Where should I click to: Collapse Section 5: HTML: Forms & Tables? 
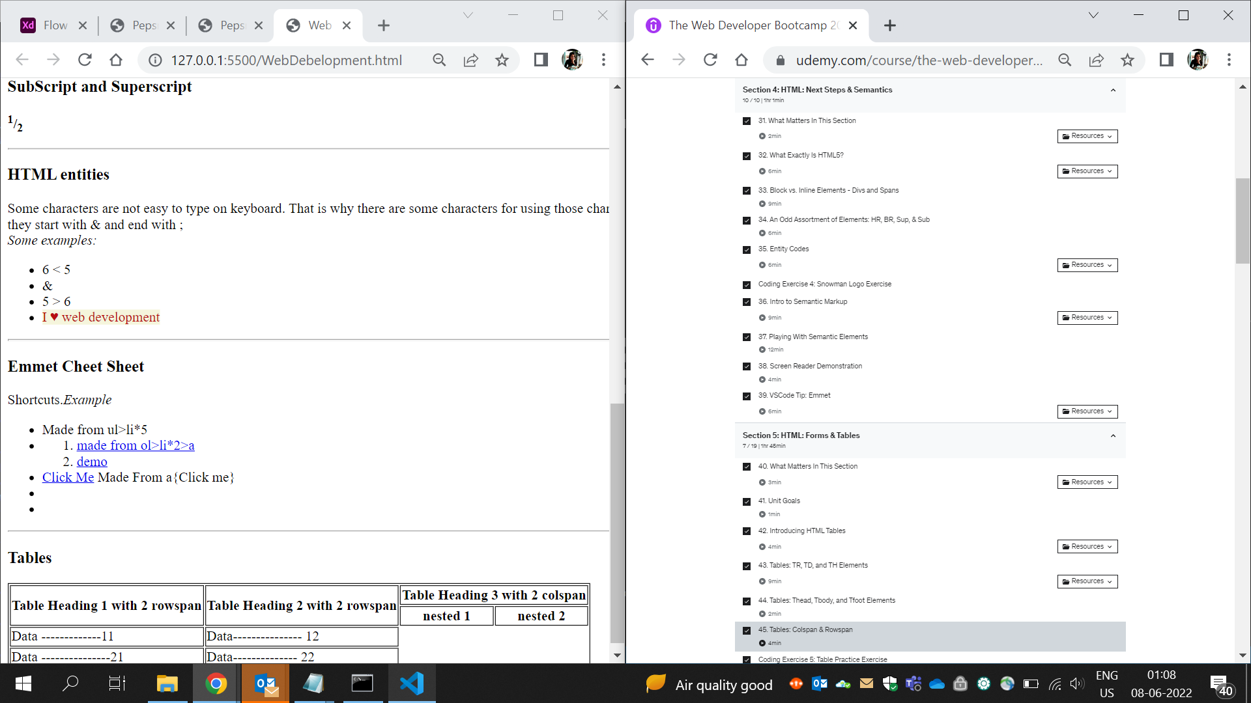pyautogui.click(x=1113, y=436)
